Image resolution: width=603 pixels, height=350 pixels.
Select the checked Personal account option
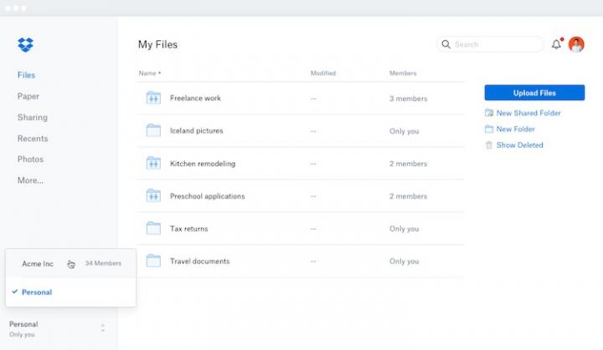click(37, 292)
